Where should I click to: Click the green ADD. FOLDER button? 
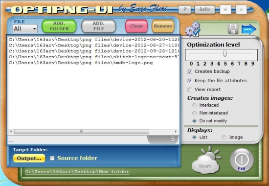(59, 26)
